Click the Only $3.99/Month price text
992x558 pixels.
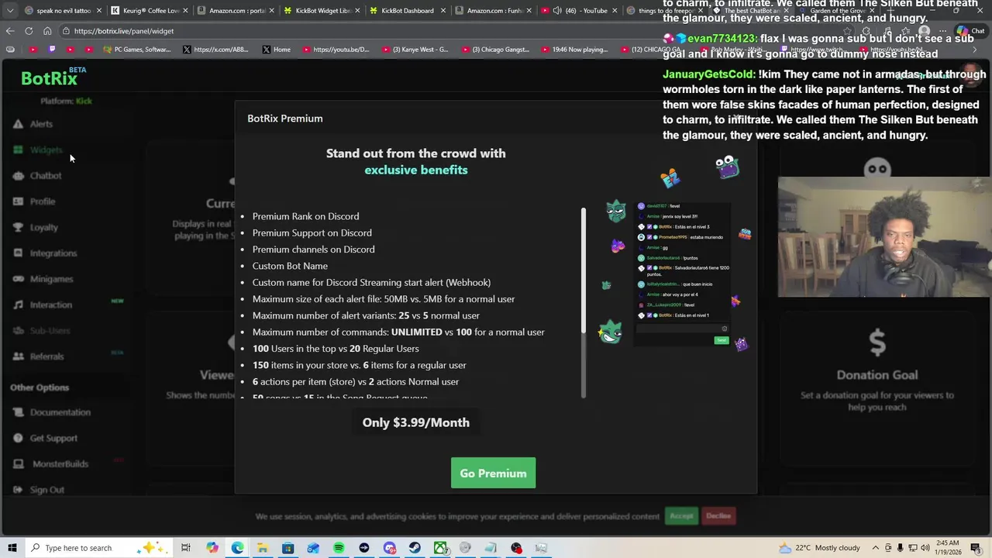click(x=415, y=422)
